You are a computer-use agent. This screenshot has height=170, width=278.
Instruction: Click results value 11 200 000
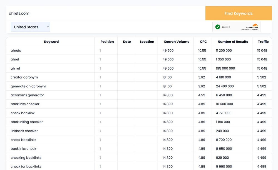[x=224, y=50]
